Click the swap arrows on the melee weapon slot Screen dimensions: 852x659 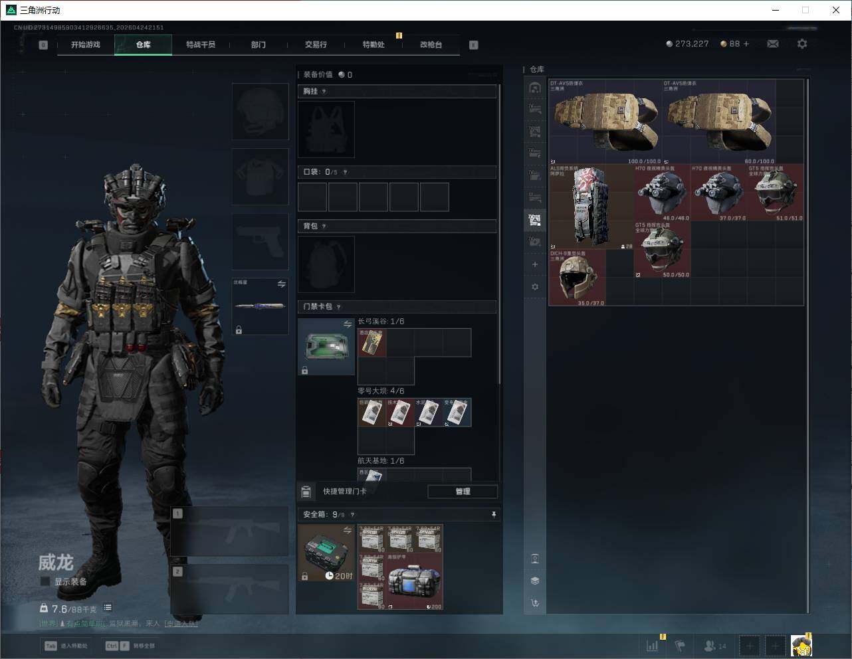(x=282, y=284)
